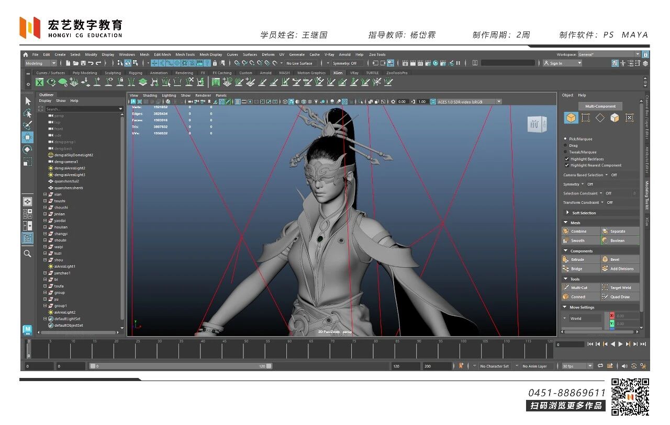Select the Tweak/Marquee radio button
This screenshot has width=670, height=425.
pos(565,152)
